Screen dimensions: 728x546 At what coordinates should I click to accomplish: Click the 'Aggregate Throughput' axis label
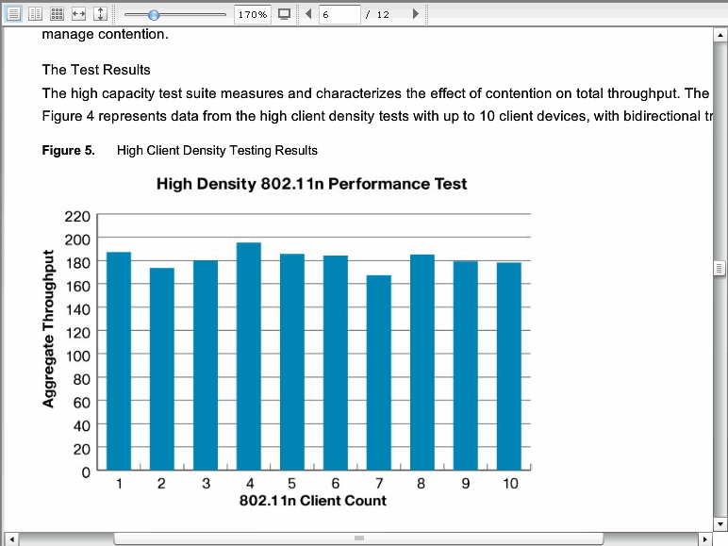pos(48,329)
